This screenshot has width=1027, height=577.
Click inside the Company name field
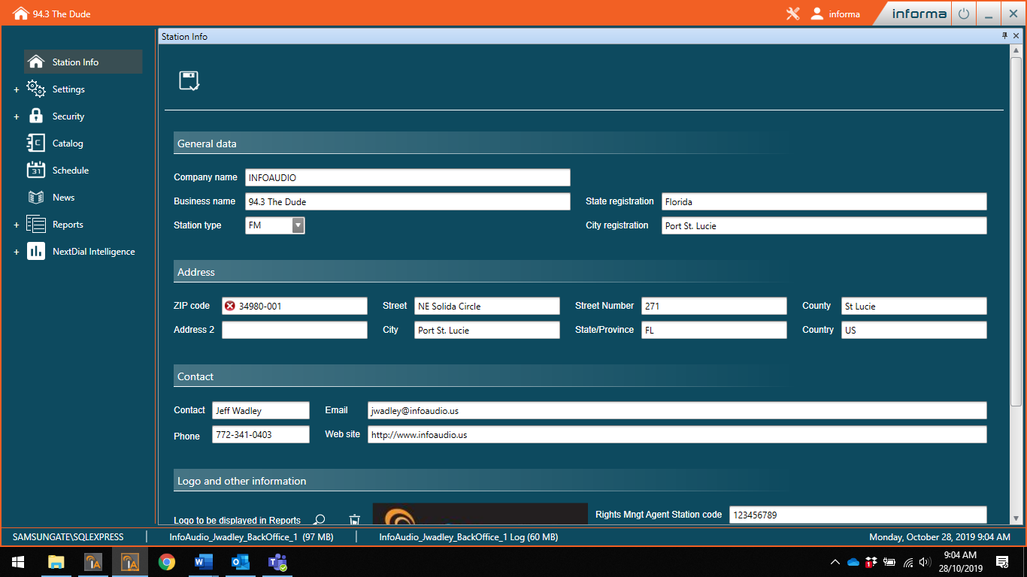[x=407, y=177]
